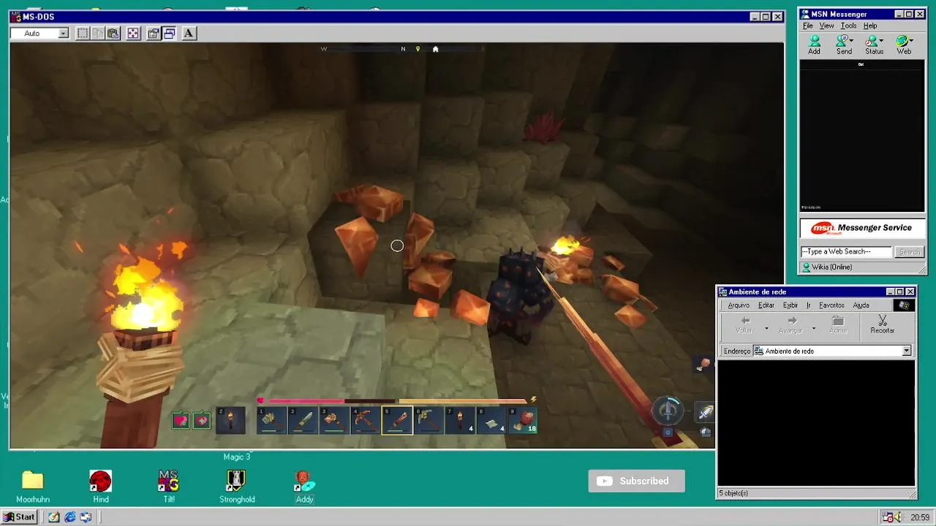Click the first pink heart buff icon
Image resolution: width=936 pixels, height=526 pixels.
[x=181, y=420]
